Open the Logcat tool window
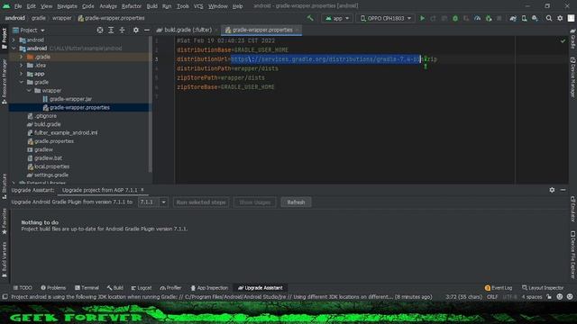 142,288
